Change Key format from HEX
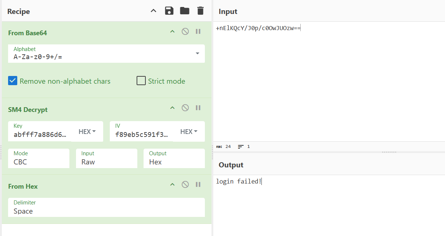Image resolution: width=445 pixels, height=236 pixels. pyautogui.click(x=87, y=132)
